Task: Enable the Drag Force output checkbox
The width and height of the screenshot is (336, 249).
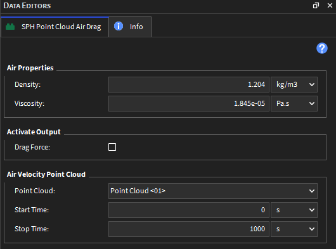Action: 112,147
